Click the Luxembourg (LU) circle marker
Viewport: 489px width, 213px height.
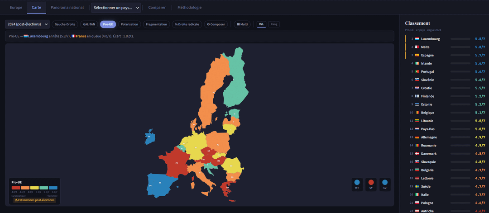(385, 184)
